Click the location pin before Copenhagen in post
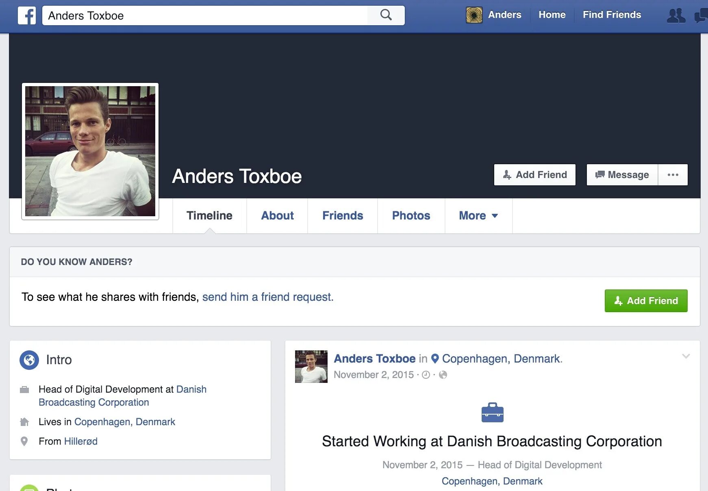 [x=435, y=358]
